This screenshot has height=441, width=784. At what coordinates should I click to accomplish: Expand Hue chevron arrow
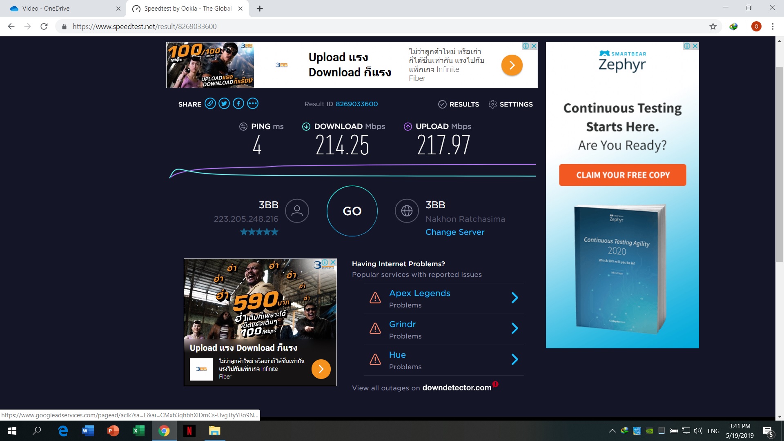click(x=515, y=359)
